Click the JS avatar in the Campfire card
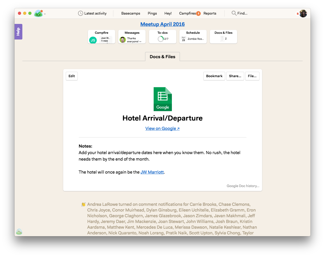 coord(93,40)
